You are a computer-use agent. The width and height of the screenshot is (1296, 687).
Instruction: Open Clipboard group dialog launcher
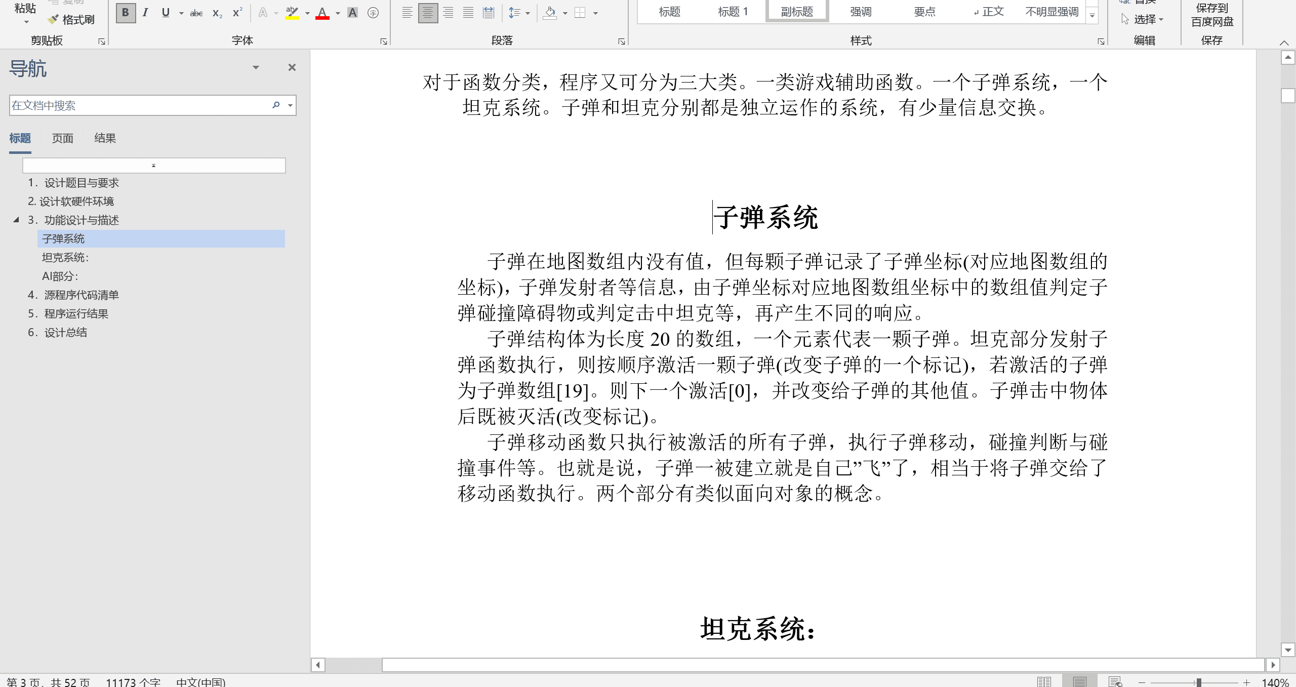(102, 42)
